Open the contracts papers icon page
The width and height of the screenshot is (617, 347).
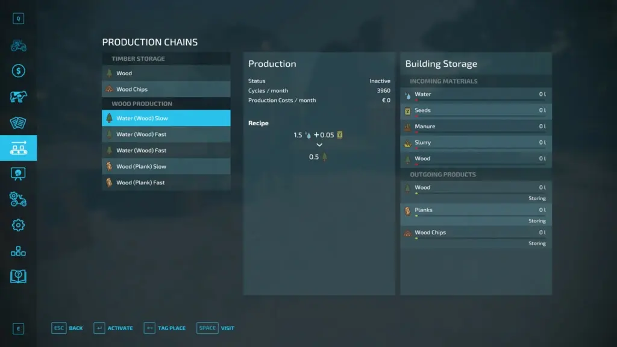point(18,123)
